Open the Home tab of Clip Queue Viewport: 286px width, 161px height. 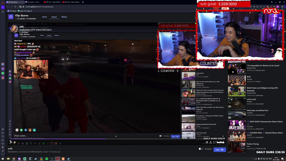[45, 17]
